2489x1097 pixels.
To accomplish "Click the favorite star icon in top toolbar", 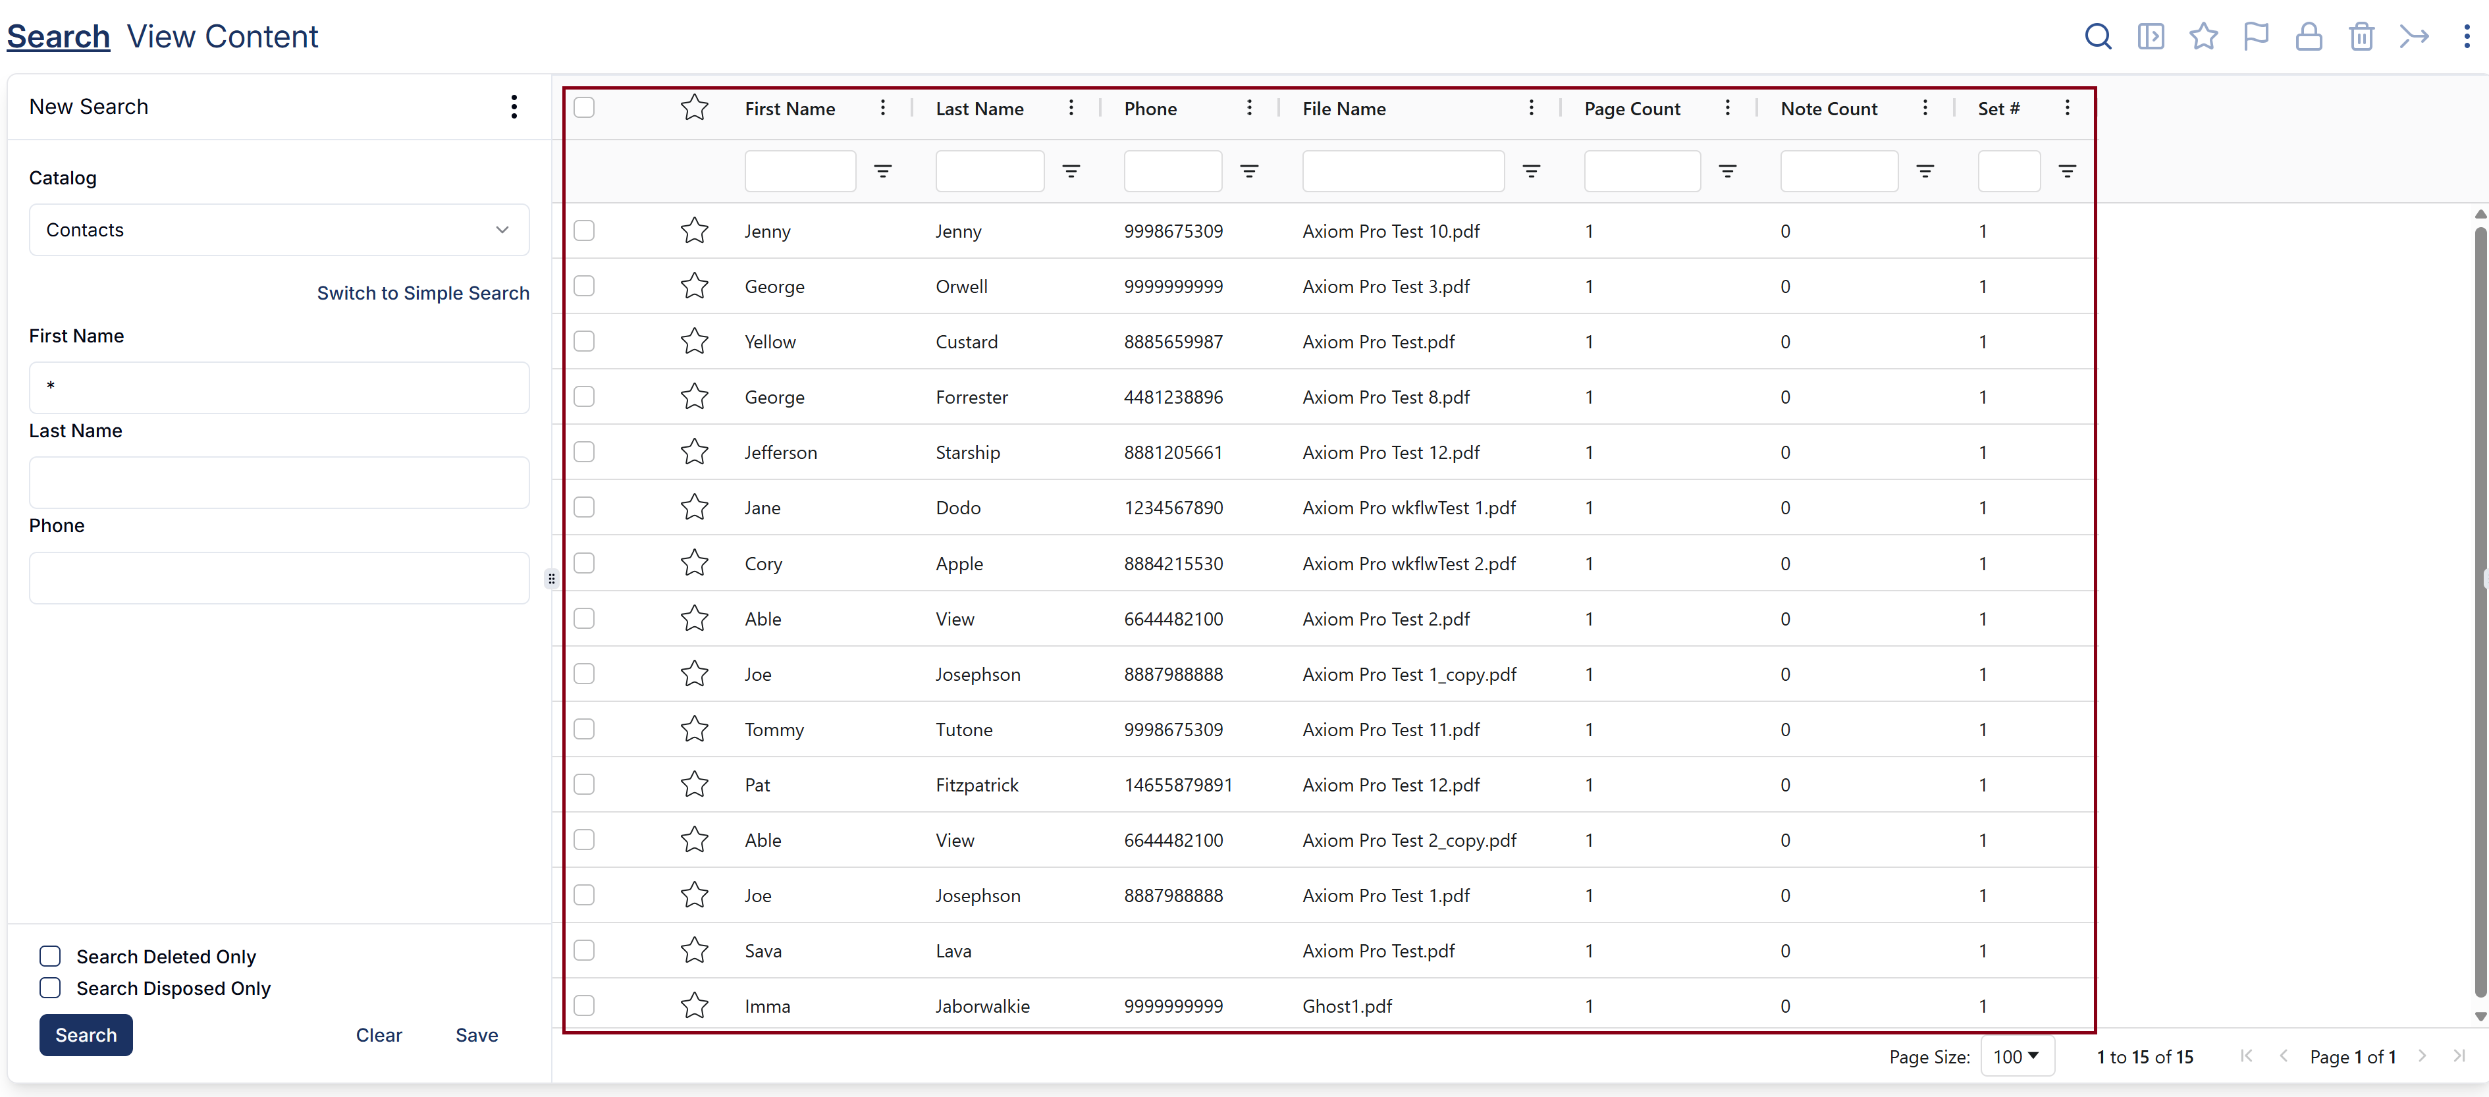I will 2203,37.
